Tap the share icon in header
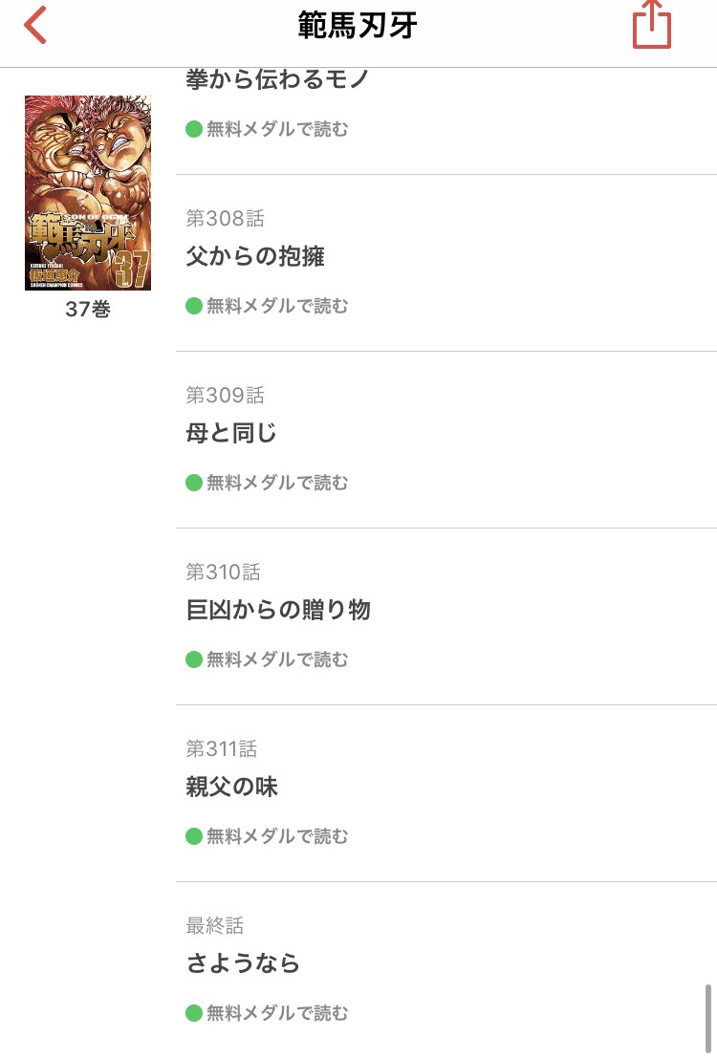The width and height of the screenshot is (717, 1058). [x=652, y=26]
